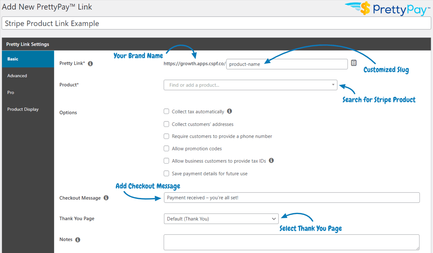Check Collect customers' addresses
This screenshot has width=433, height=253.
(166, 124)
